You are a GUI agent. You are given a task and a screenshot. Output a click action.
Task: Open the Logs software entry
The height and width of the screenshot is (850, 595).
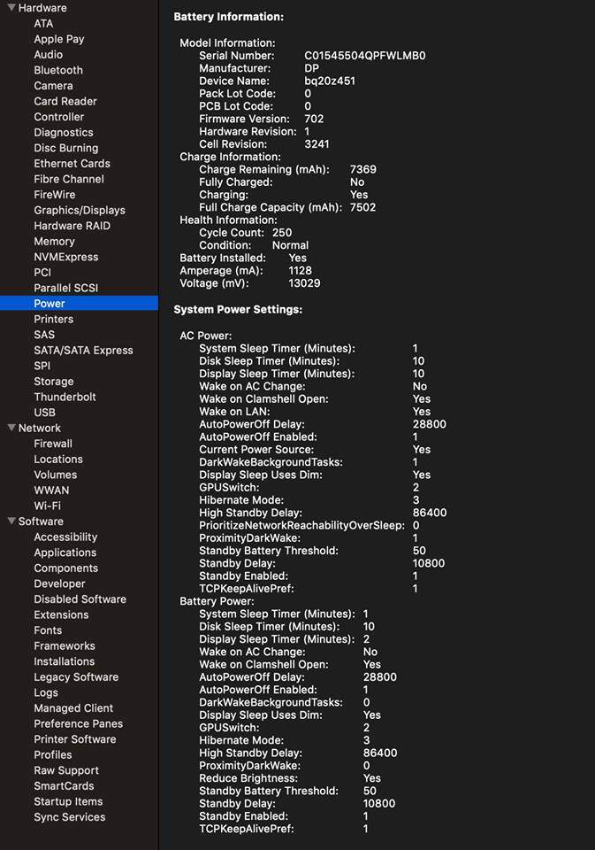click(46, 692)
